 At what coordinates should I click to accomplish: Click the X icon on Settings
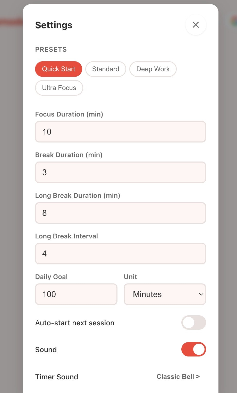point(196,25)
